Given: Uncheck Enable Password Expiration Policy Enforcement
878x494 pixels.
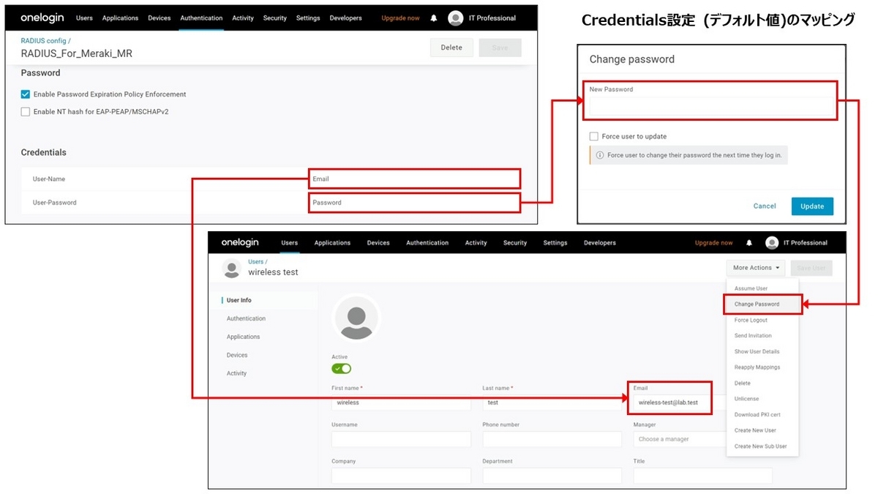Looking at the screenshot, I should tap(26, 94).
